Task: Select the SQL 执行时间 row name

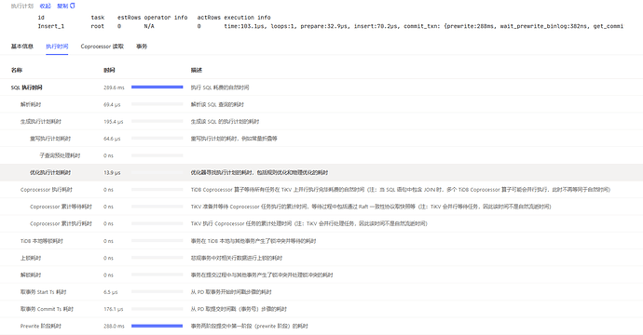Action: coord(27,87)
